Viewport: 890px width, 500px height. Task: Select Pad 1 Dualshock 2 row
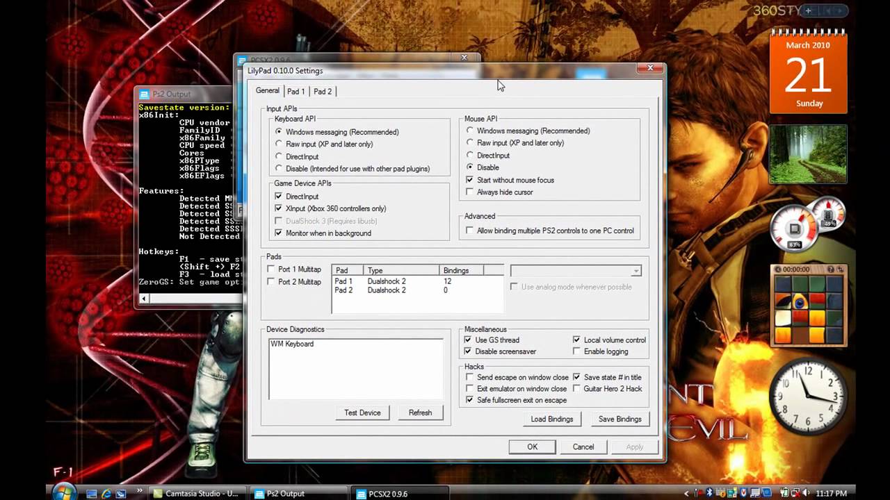point(417,281)
